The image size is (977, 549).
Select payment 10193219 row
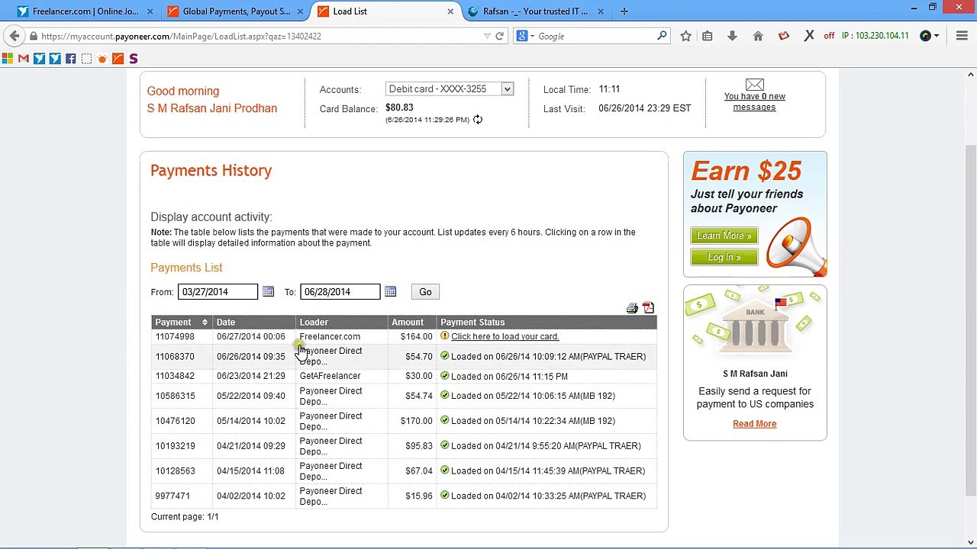pos(404,446)
